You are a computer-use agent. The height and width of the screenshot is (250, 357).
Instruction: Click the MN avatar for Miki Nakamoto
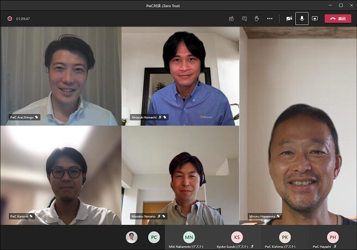tap(189, 237)
